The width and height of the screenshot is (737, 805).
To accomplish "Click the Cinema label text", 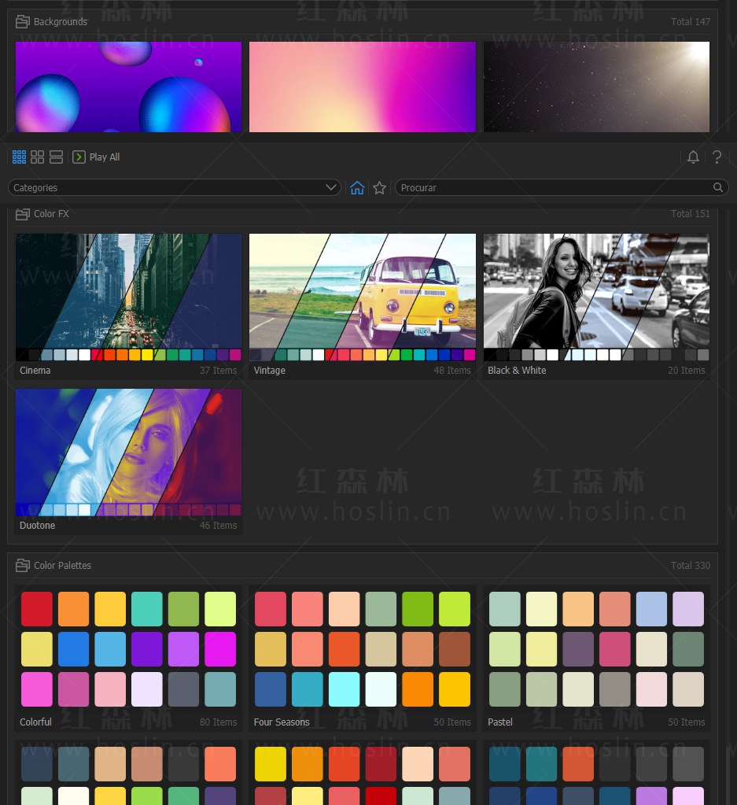I will pyautogui.click(x=35, y=370).
